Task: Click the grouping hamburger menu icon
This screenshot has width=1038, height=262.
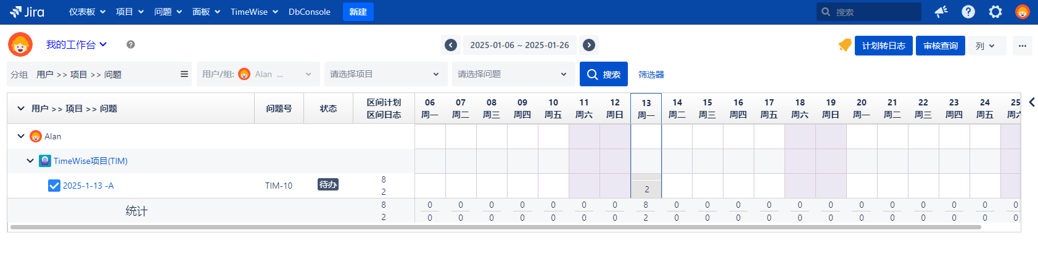Action: pyautogui.click(x=184, y=74)
